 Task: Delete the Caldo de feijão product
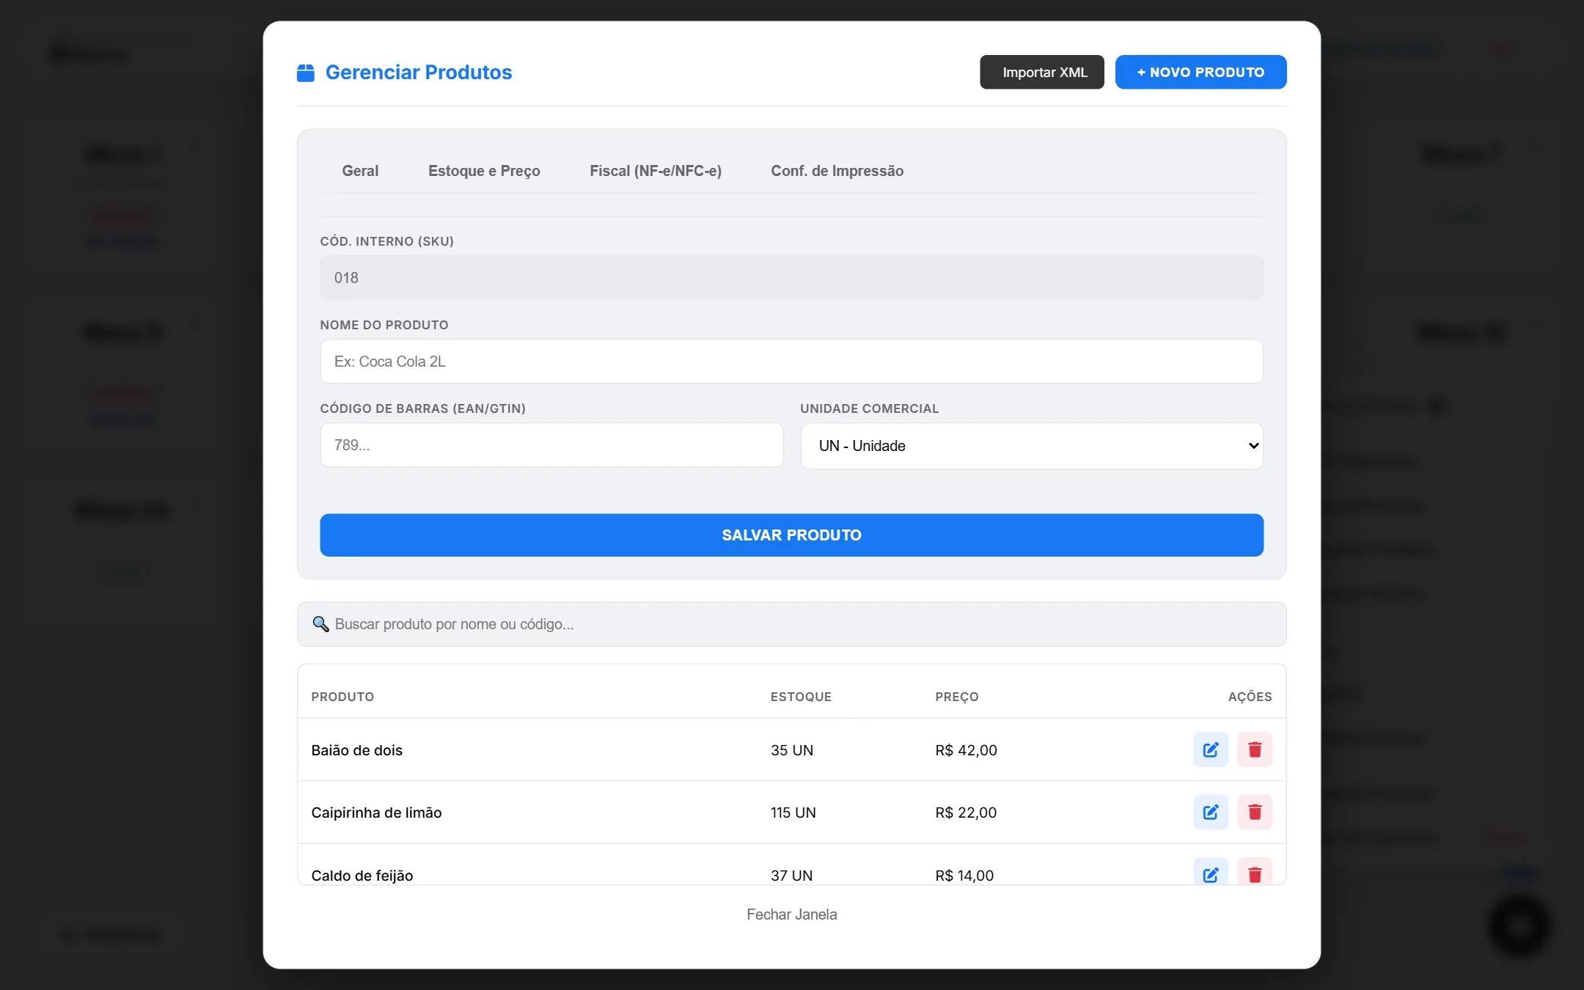tap(1255, 873)
